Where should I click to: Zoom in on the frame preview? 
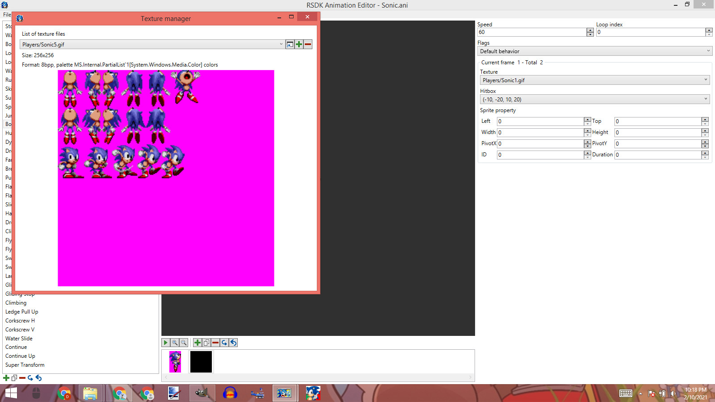point(175,343)
